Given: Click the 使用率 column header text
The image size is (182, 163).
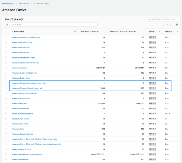Looking at the screenshot, I should click(152, 32).
